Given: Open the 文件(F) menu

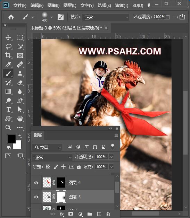Looking at the screenshot, I should 20,6.
